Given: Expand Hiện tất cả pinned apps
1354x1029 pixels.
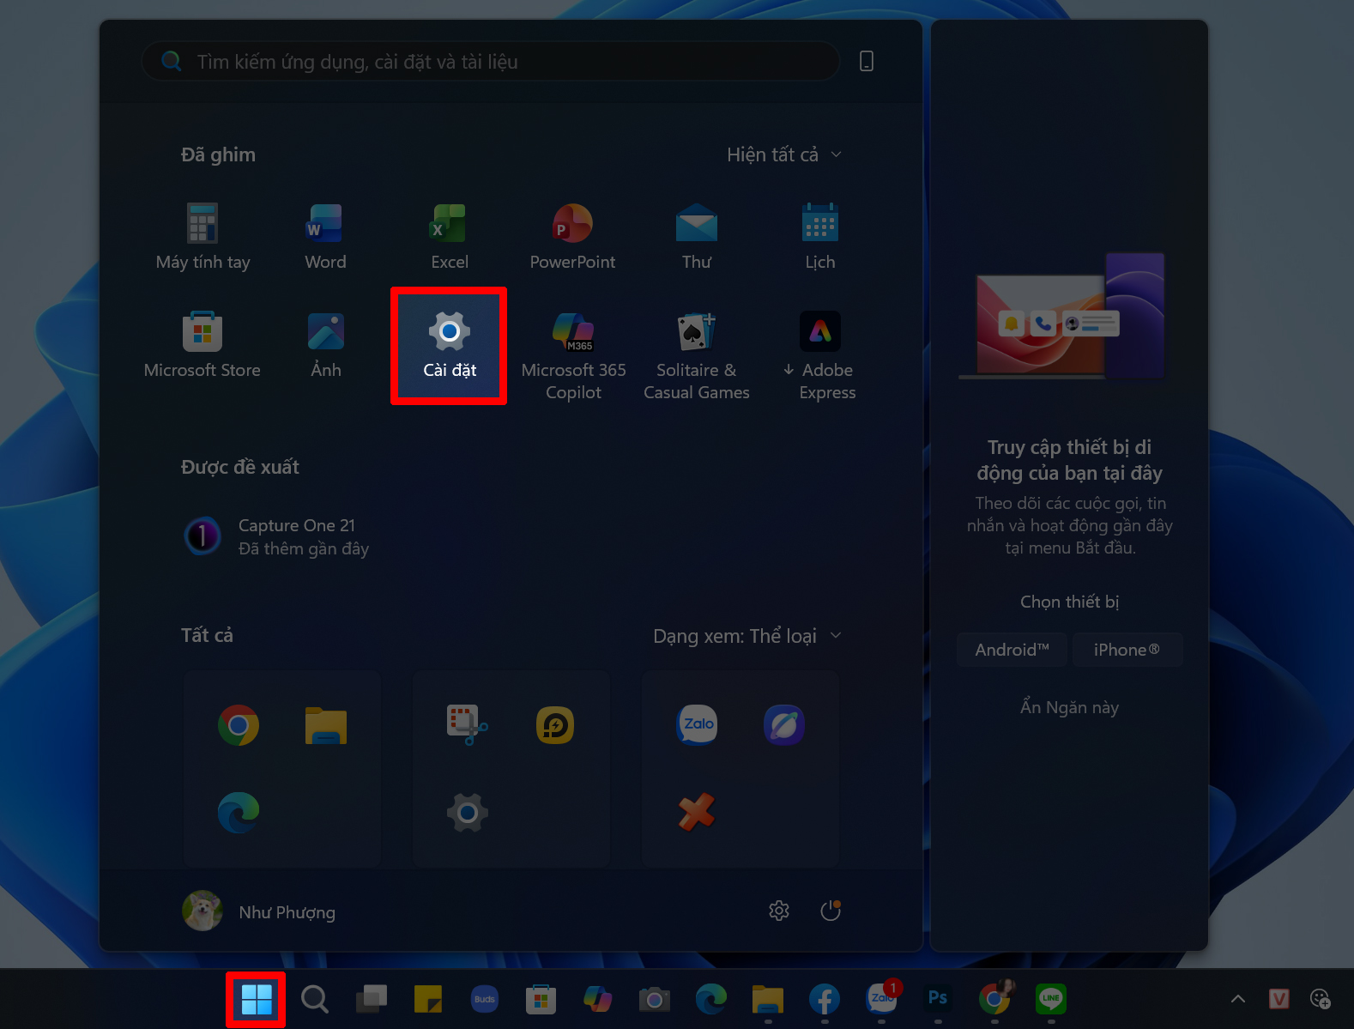Looking at the screenshot, I should click(784, 154).
